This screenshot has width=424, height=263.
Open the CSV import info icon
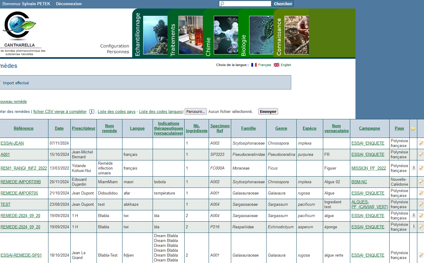(92, 112)
